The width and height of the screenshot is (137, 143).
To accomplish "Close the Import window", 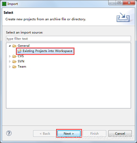I will [129, 3].
